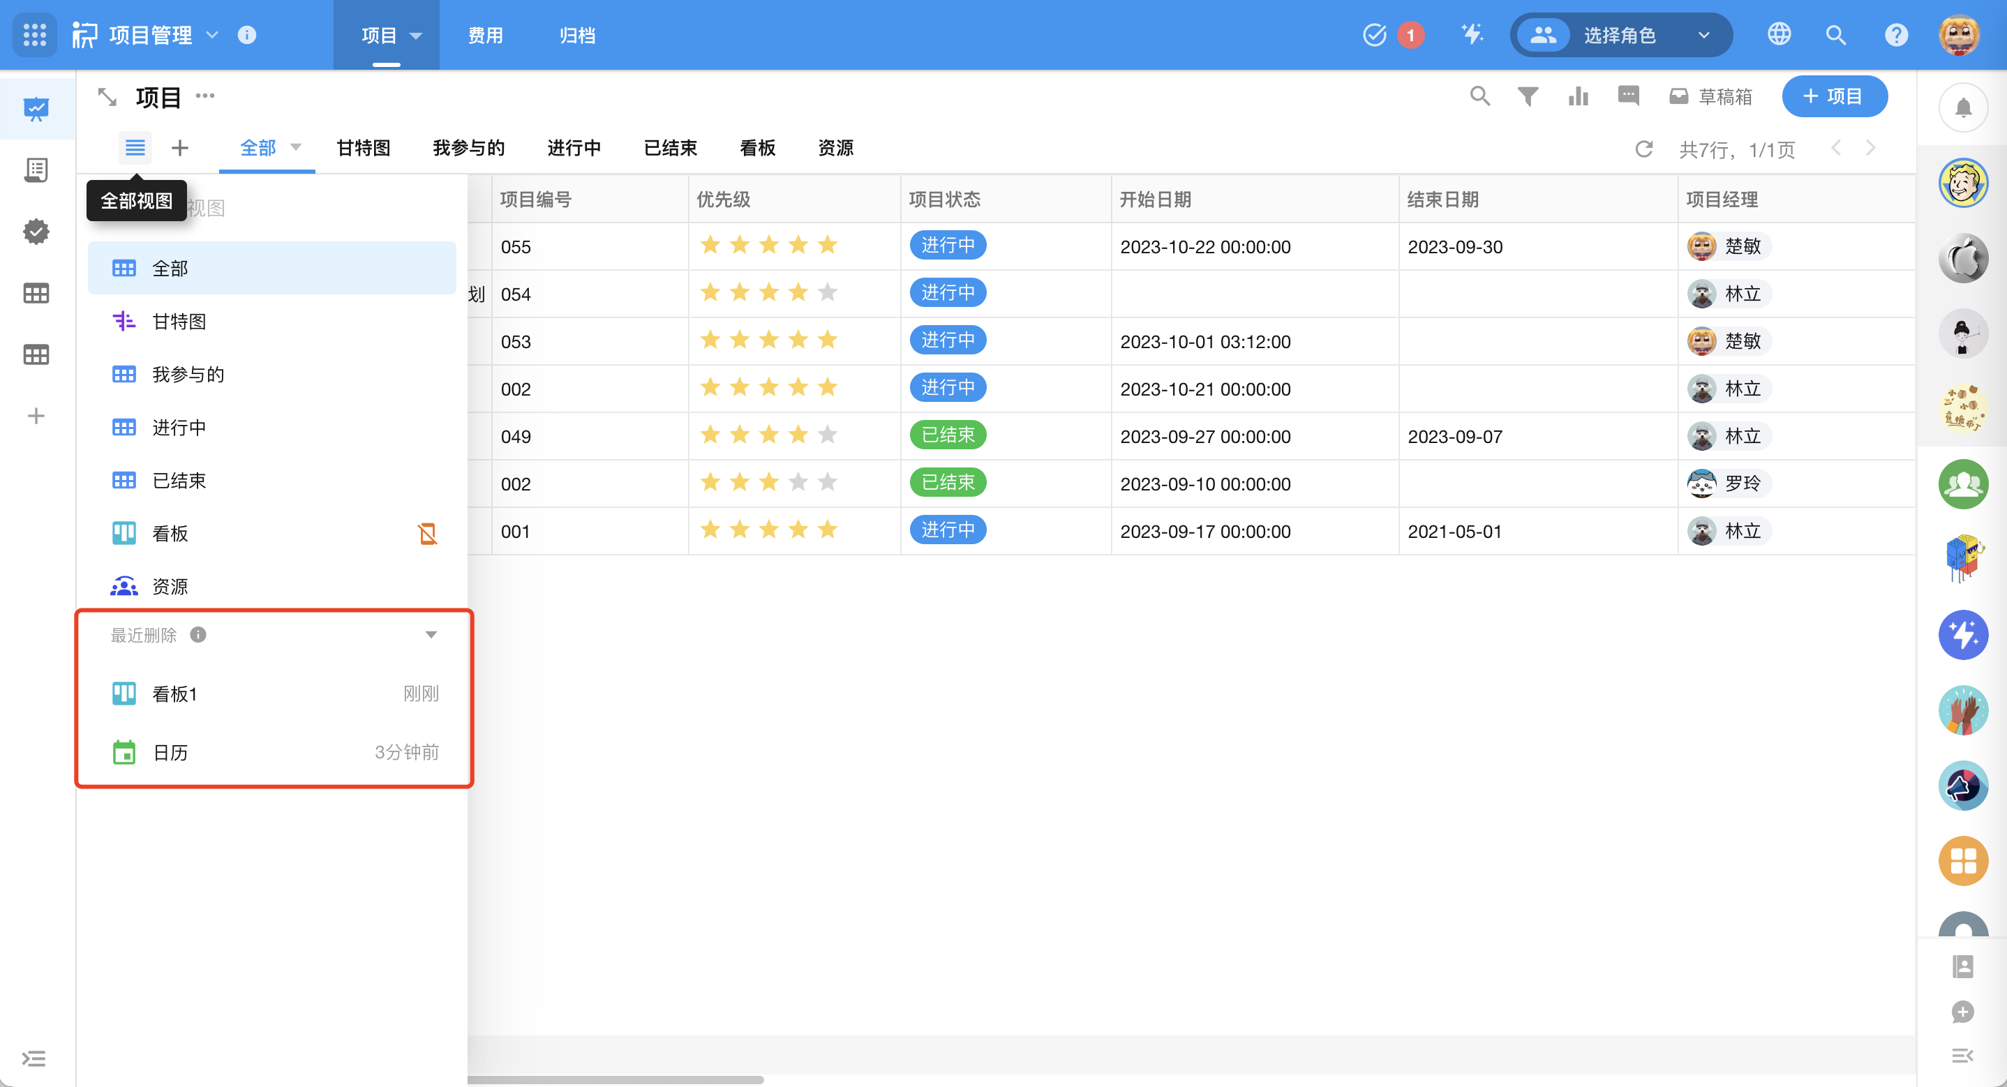The image size is (2007, 1087).
Task: Open the document list sidebar icon
Action: click(36, 170)
